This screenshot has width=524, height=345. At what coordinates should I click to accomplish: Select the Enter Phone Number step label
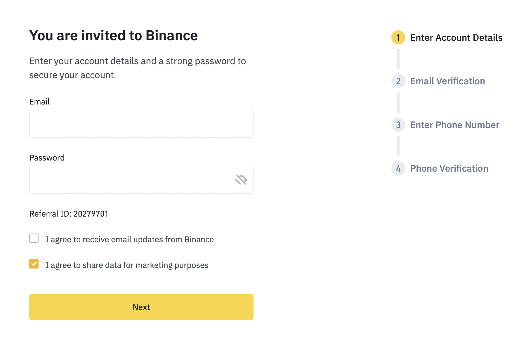[x=454, y=125]
